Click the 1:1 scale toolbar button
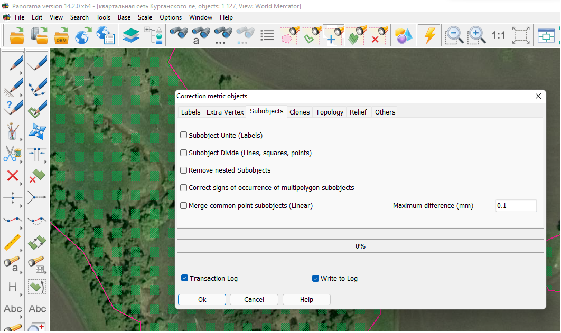The height and width of the screenshot is (333, 561). [x=498, y=36]
